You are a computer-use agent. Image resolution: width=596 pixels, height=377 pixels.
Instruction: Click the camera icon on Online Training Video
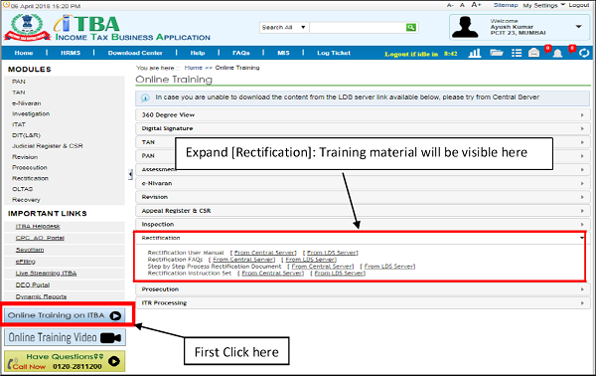(110, 338)
